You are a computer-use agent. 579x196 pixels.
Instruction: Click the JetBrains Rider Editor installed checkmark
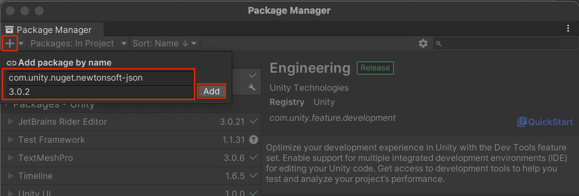[254, 122]
